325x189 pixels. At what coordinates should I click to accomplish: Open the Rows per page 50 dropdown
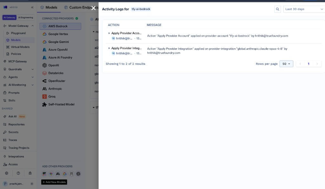click(286, 64)
